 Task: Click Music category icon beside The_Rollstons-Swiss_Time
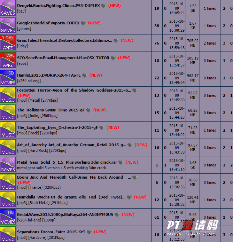tap(8, 112)
